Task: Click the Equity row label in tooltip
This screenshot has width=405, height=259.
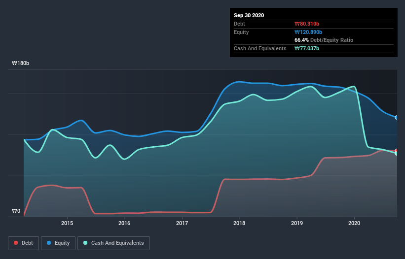Action: [241, 32]
